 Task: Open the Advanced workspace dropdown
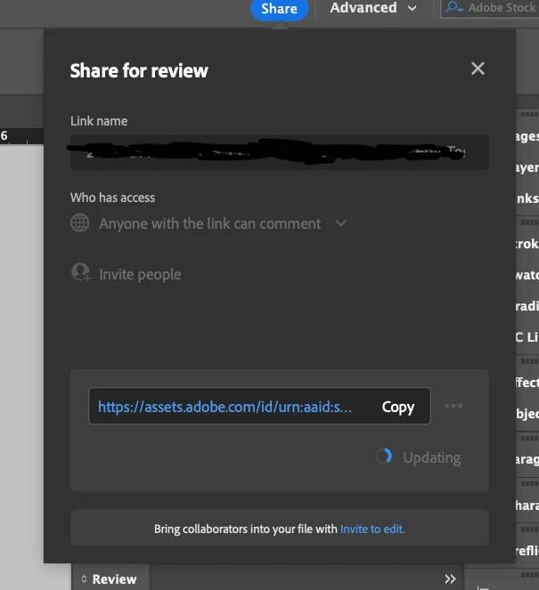click(373, 8)
